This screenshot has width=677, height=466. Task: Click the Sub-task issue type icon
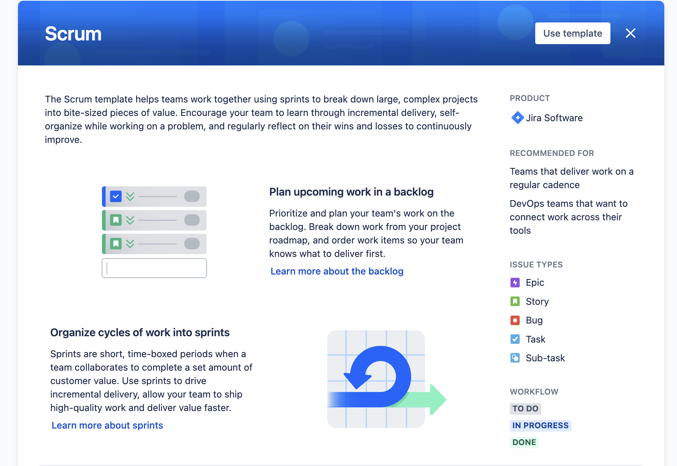point(515,358)
